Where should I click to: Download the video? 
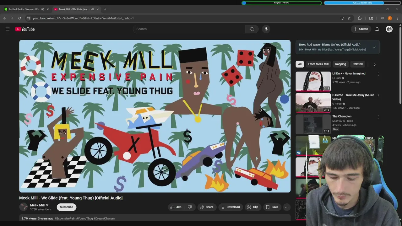pyautogui.click(x=231, y=207)
